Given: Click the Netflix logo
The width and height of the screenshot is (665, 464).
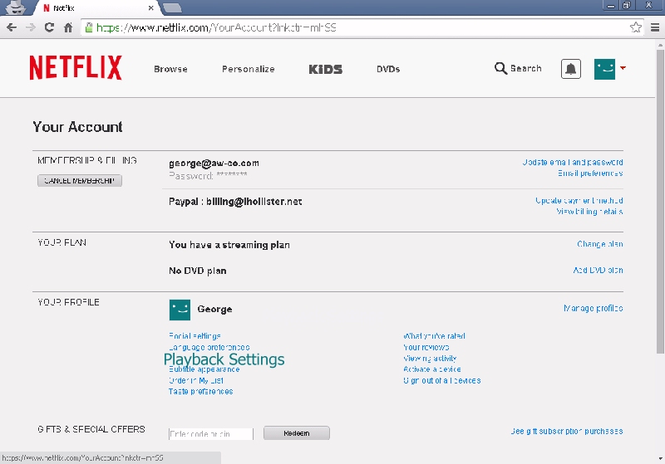Looking at the screenshot, I should 76,68.
